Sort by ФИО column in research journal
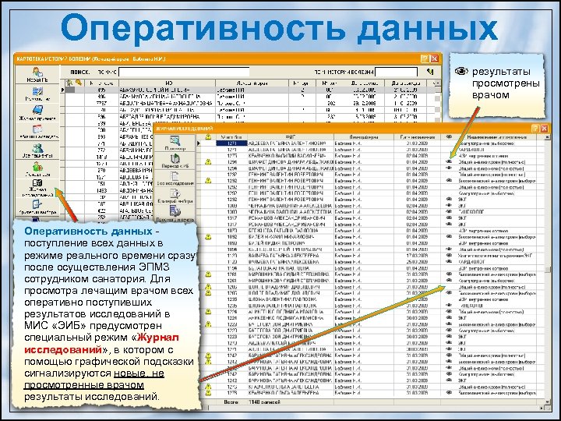This screenshot has height=421, width=561. click(x=290, y=136)
